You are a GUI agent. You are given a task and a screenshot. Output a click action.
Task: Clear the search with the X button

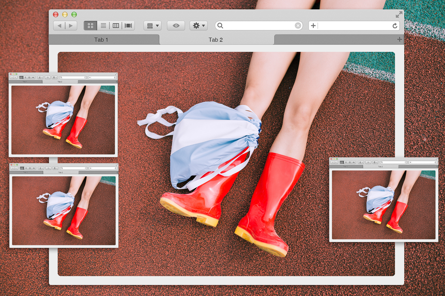[298, 26]
